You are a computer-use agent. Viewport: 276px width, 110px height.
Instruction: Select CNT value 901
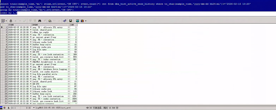(x=74, y=59)
